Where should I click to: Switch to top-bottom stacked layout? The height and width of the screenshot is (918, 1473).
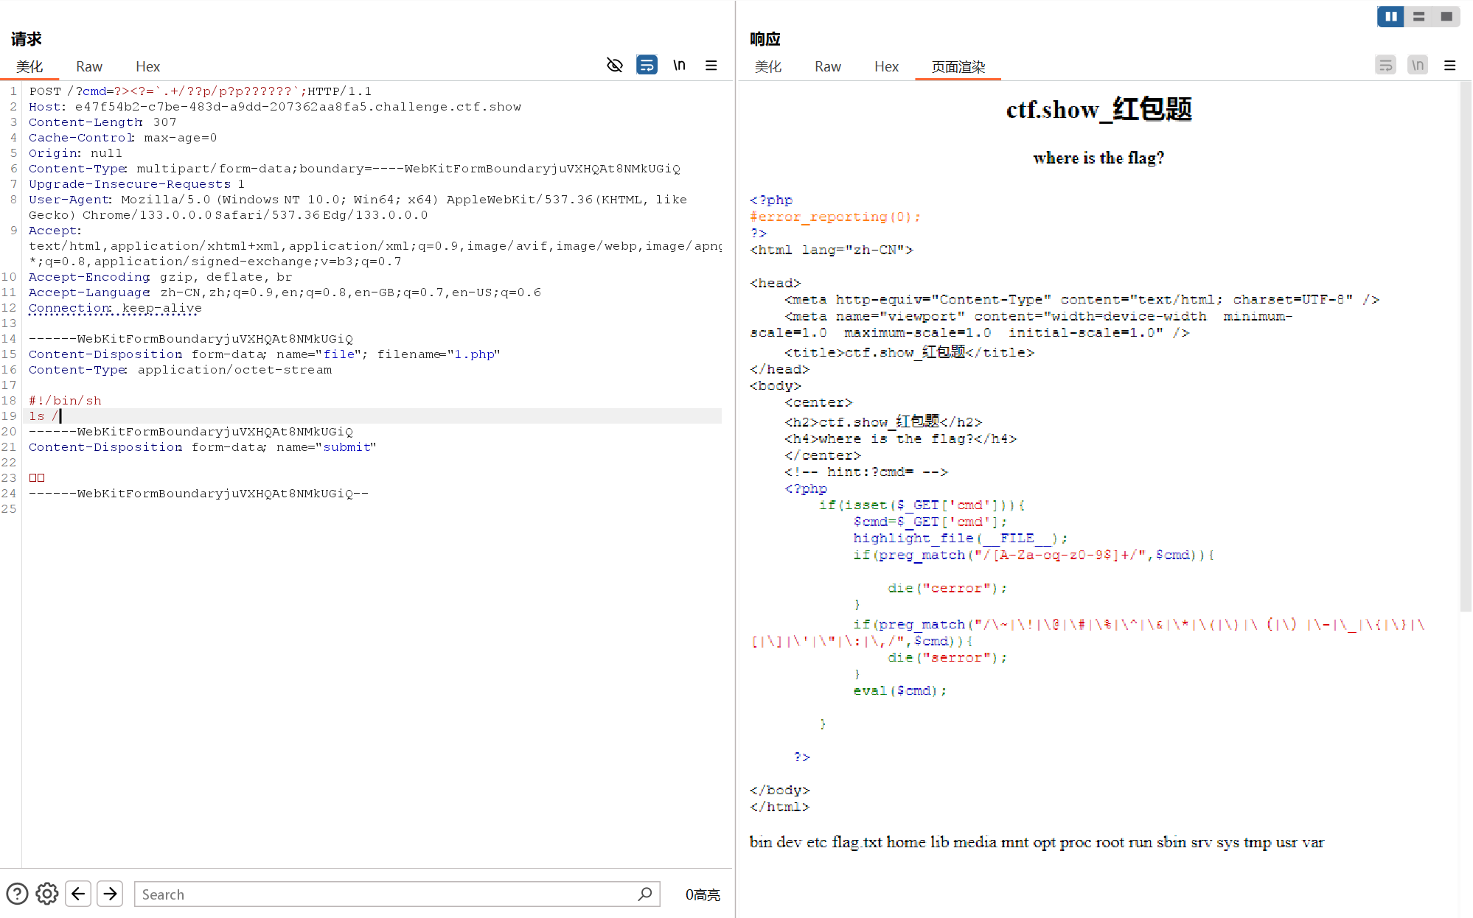coord(1418,16)
